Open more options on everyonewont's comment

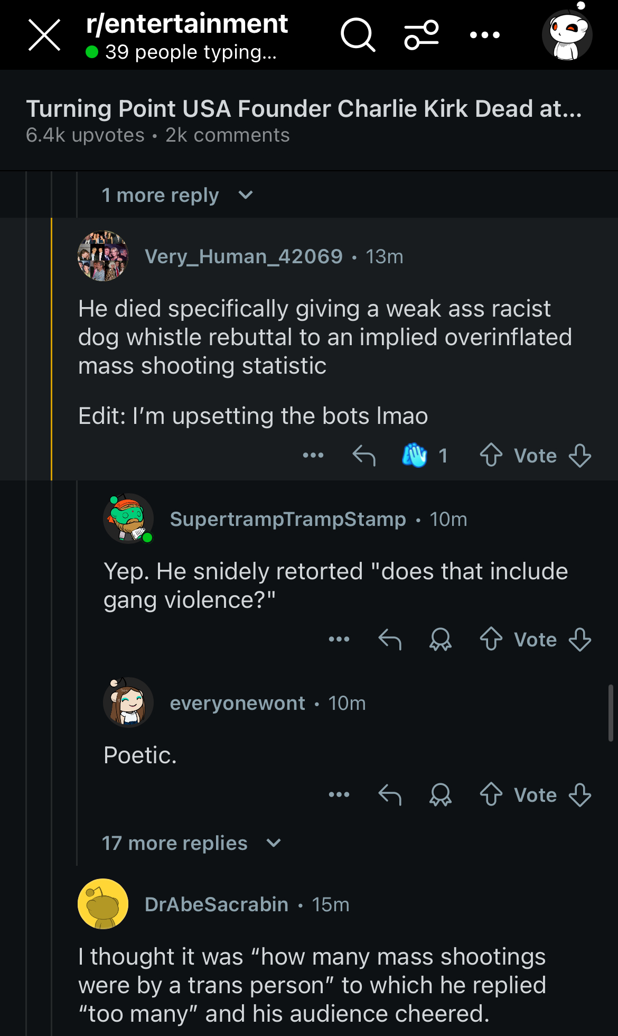[x=339, y=794]
